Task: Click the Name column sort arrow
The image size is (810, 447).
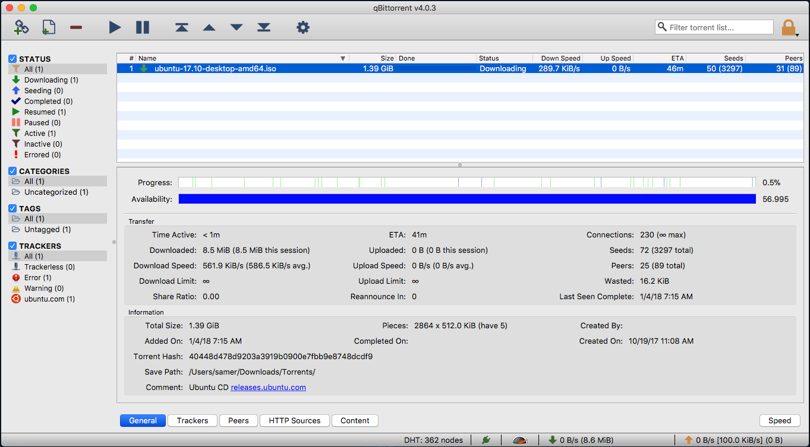Action: [x=343, y=58]
